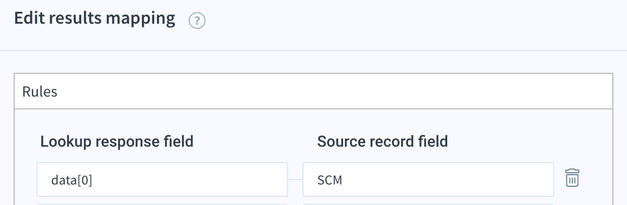Image resolution: width=627 pixels, height=205 pixels.
Task: Select the Rules section header
Action: tap(313, 92)
